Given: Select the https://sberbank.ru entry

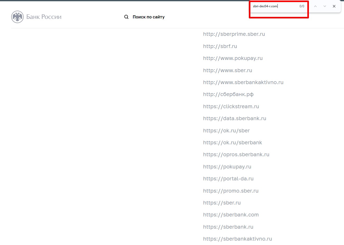Looking at the screenshot, I should (x=228, y=227).
